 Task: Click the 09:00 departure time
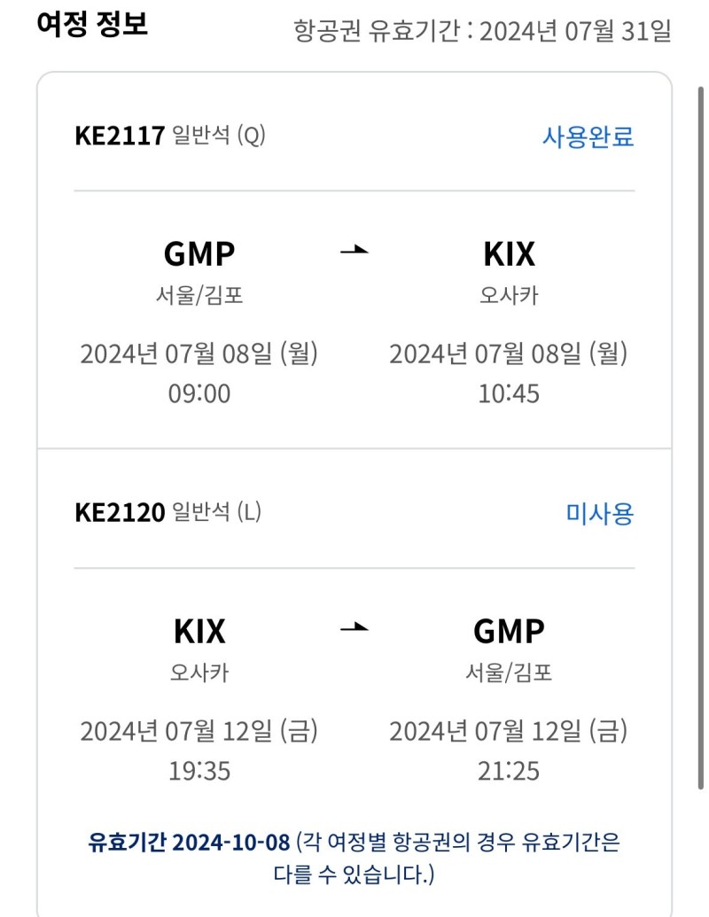pyautogui.click(x=199, y=393)
